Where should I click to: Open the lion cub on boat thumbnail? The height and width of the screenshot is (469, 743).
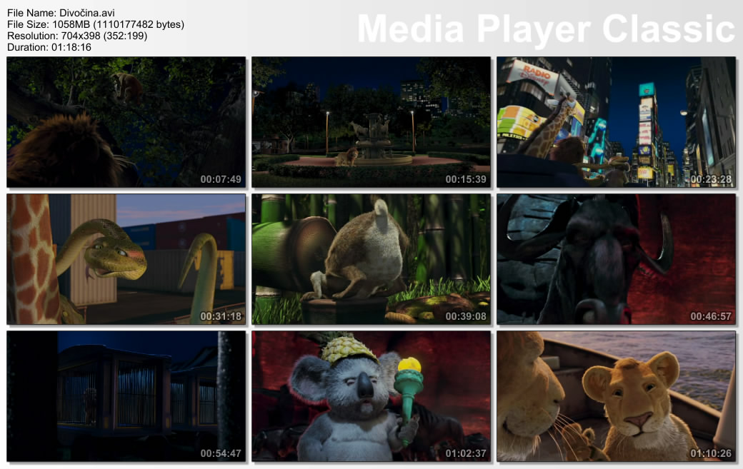[x=616, y=396]
